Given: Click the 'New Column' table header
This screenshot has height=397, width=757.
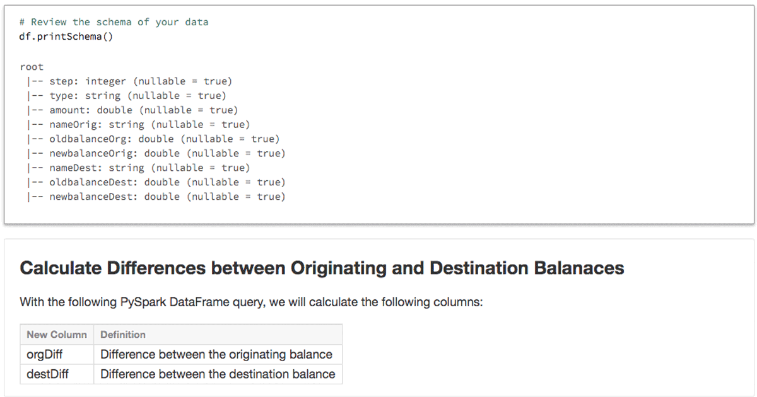Looking at the screenshot, I should click(x=57, y=335).
